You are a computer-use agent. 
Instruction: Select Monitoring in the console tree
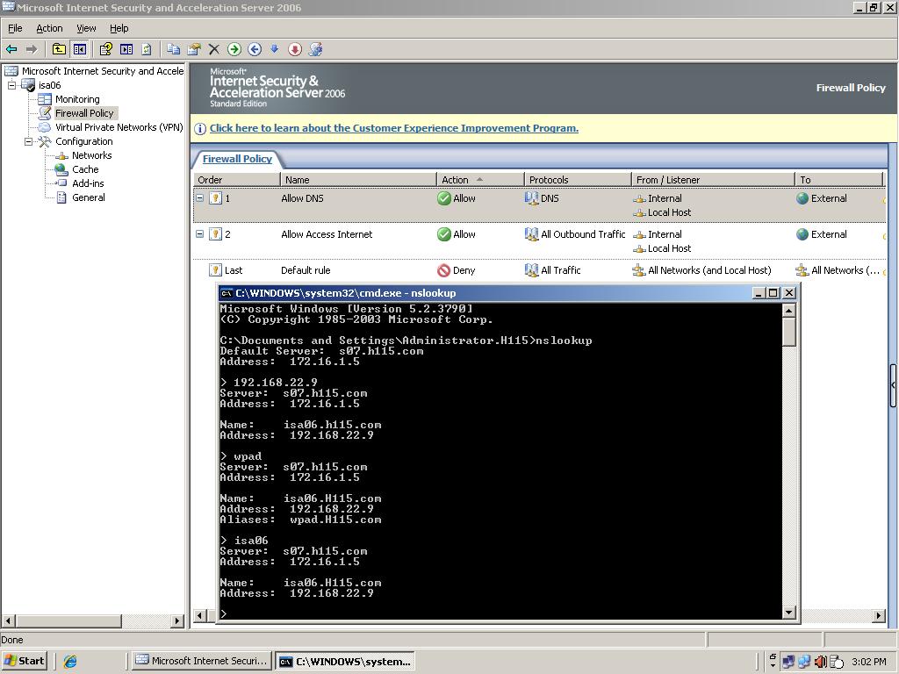pos(77,99)
